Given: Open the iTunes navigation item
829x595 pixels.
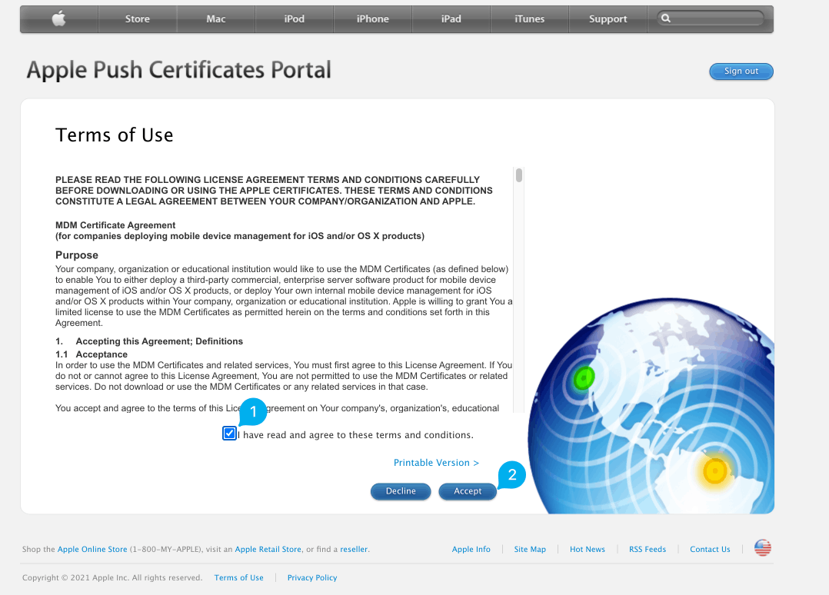Looking at the screenshot, I should point(529,19).
